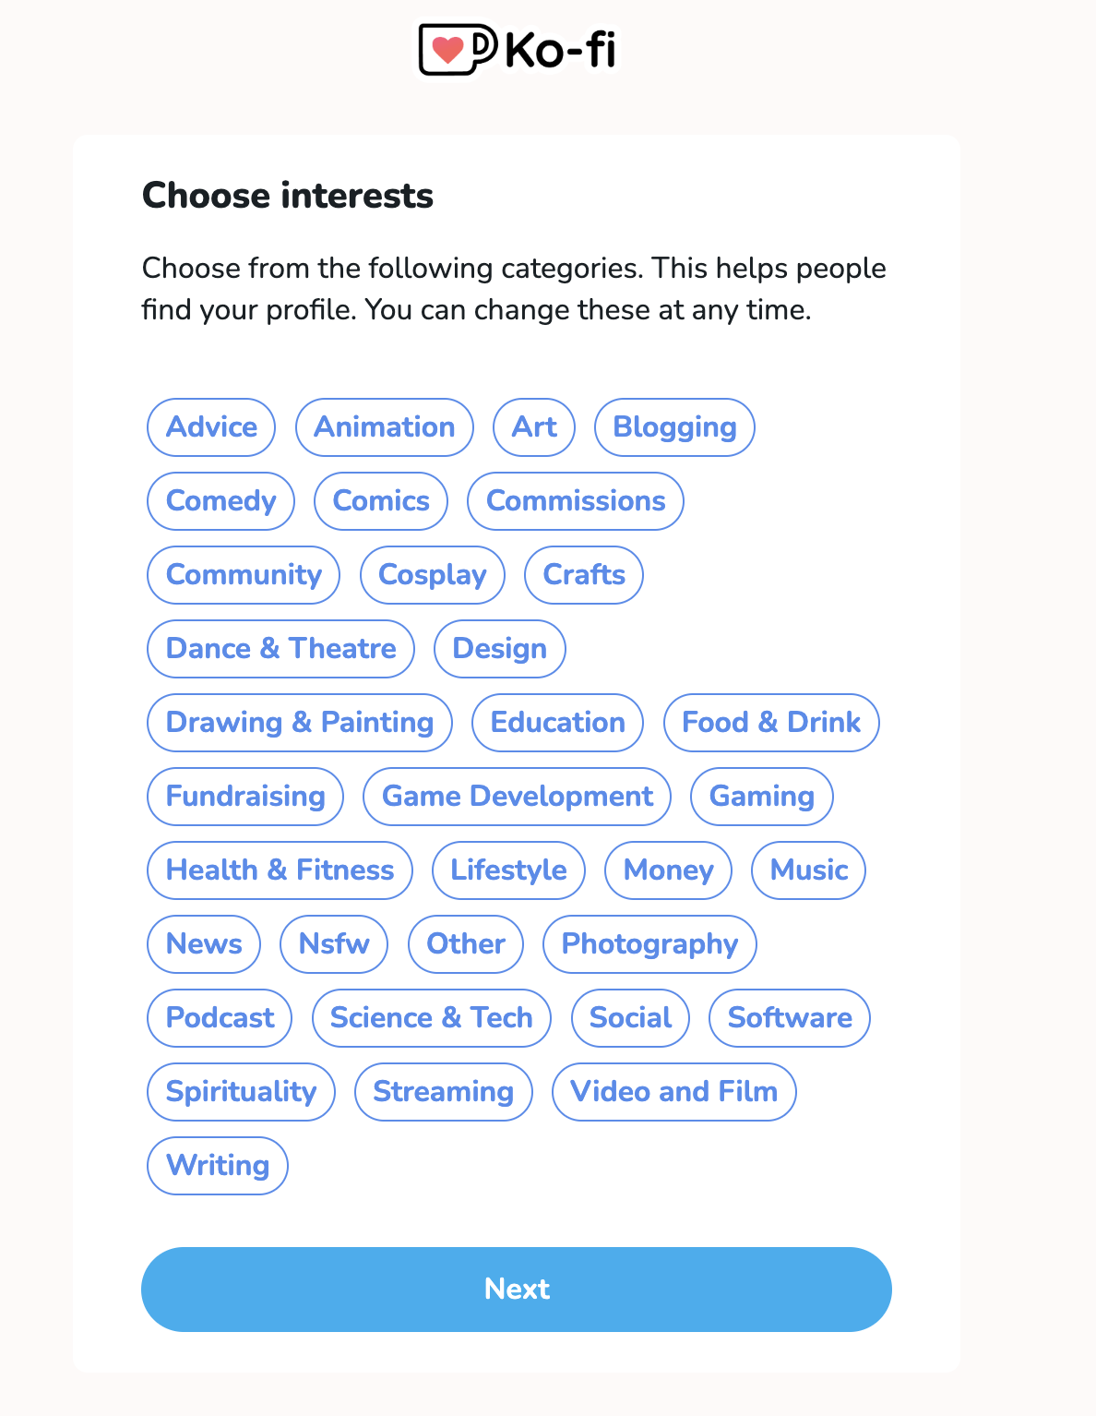Select the Streaming category
Viewport: 1096px width, 1416px height.
click(x=443, y=1091)
